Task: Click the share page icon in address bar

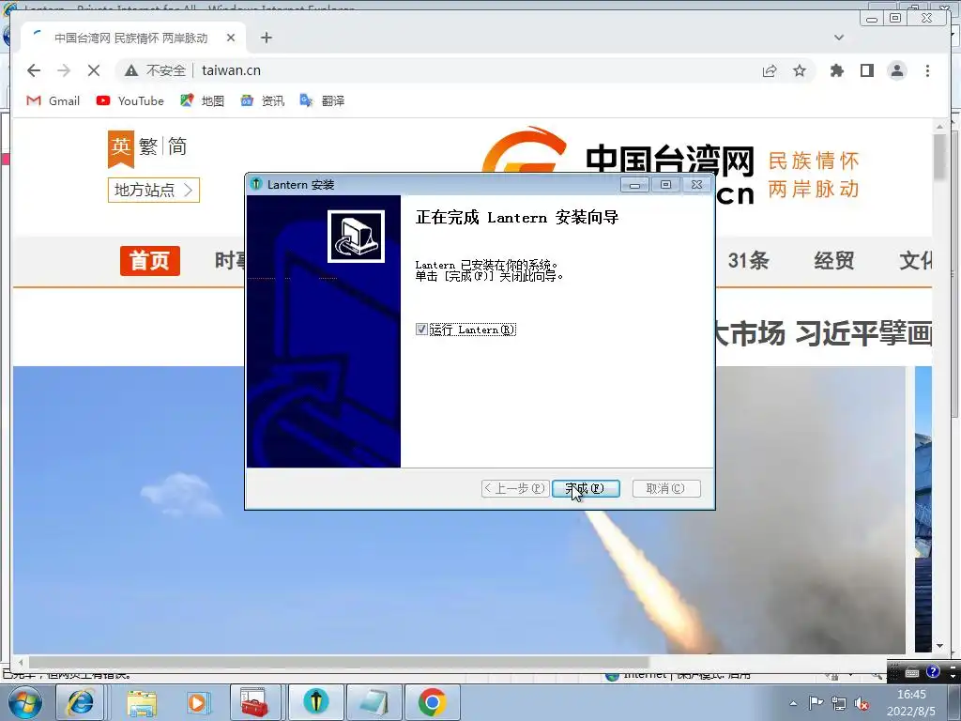Action: click(x=770, y=70)
